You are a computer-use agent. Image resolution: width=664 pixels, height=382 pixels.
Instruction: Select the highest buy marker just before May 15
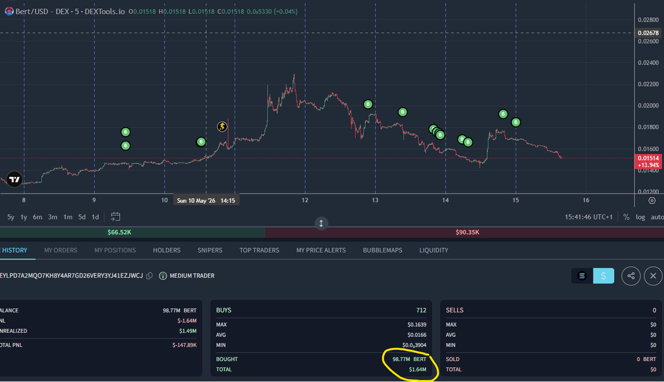503,114
